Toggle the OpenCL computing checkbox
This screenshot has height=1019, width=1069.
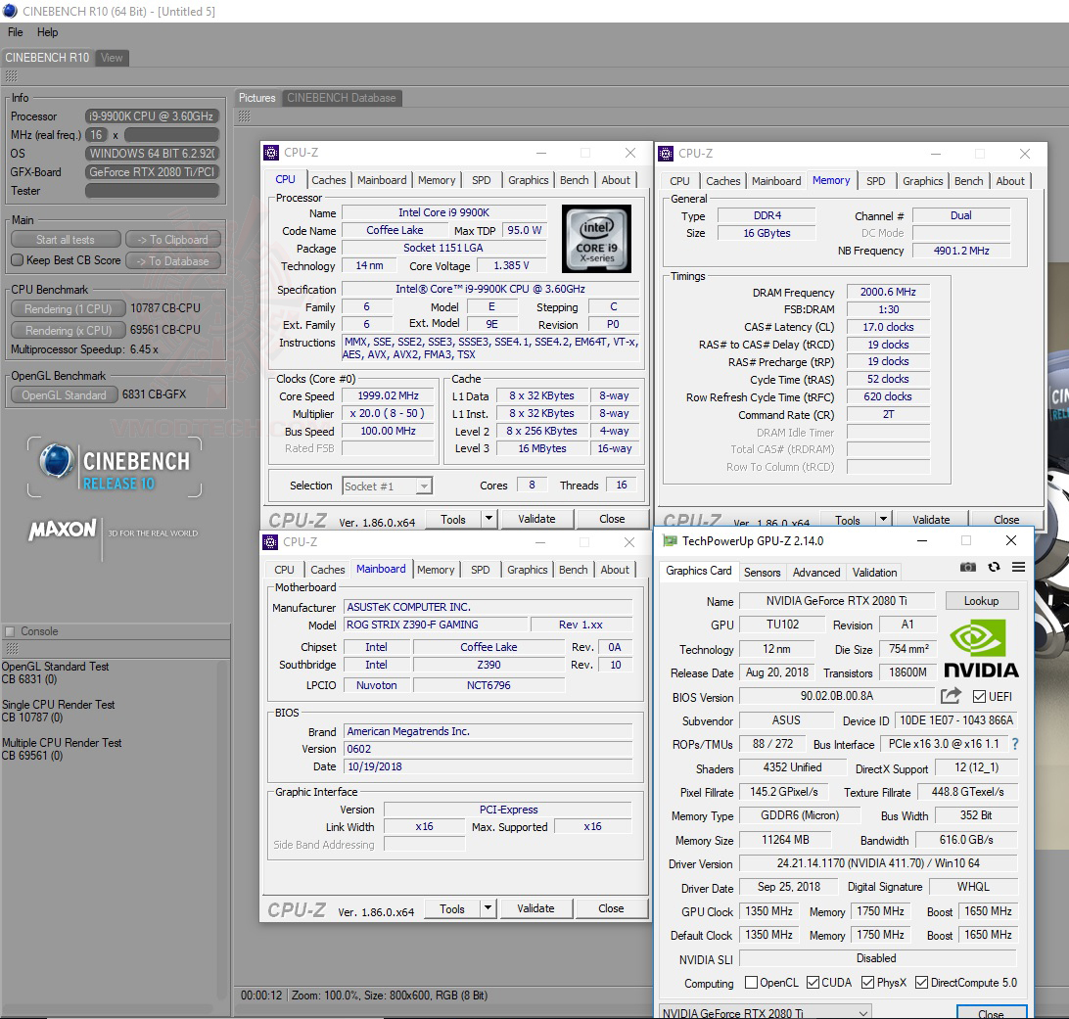751,983
